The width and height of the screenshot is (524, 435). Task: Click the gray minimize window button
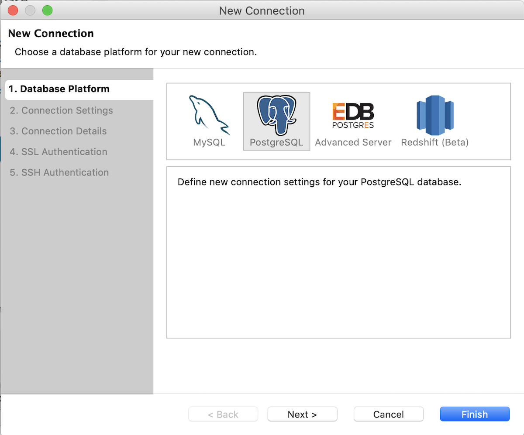point(30,10)
